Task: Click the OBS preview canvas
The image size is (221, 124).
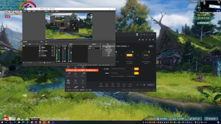Action: point(69,26)
